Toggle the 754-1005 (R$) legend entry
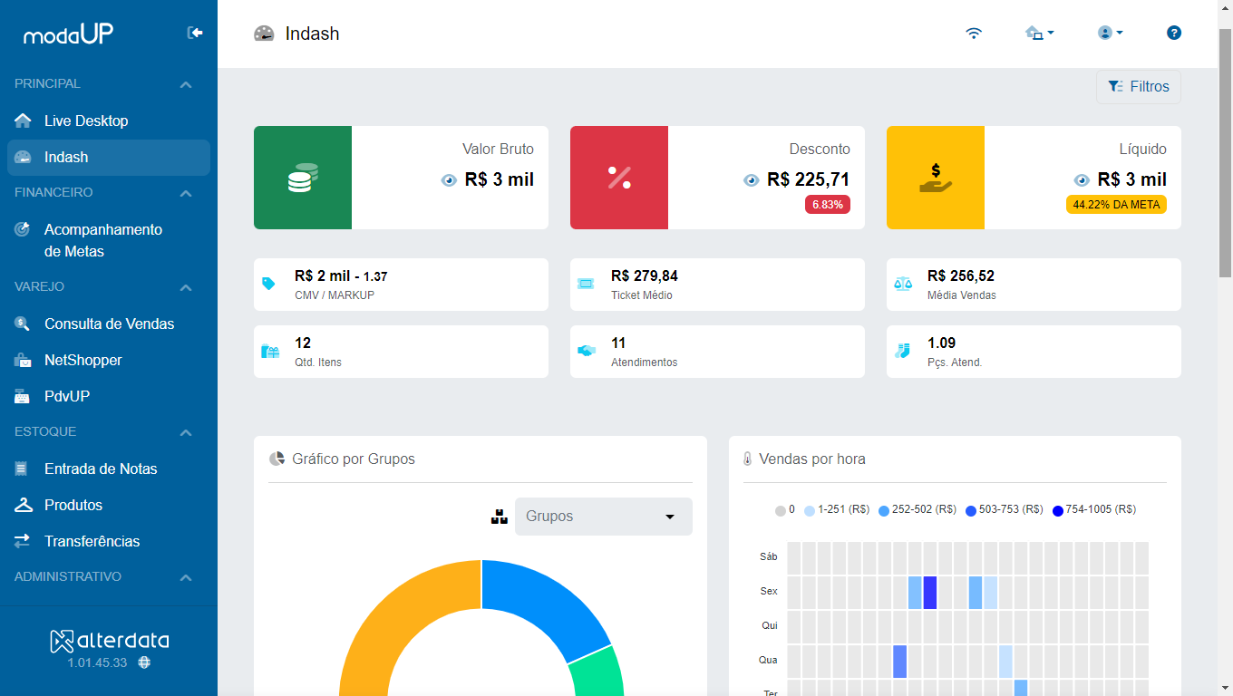Viewport: 1233px width, 696px height. coord(1094,510)
